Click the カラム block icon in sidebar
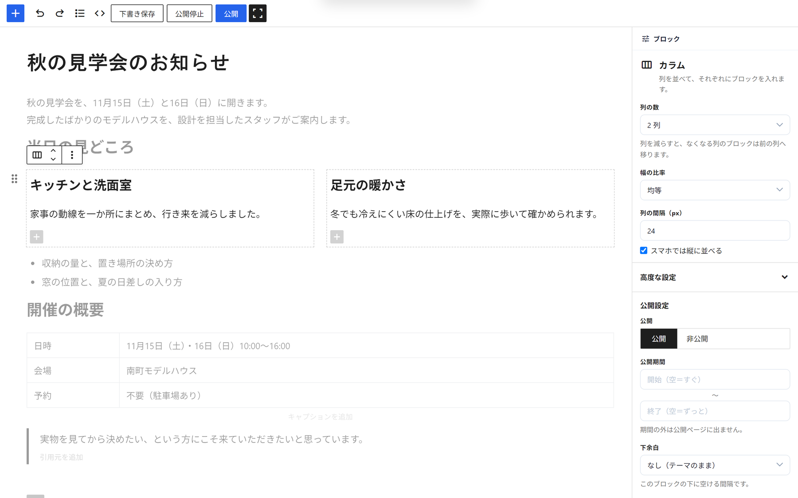 tap(647, 65)
